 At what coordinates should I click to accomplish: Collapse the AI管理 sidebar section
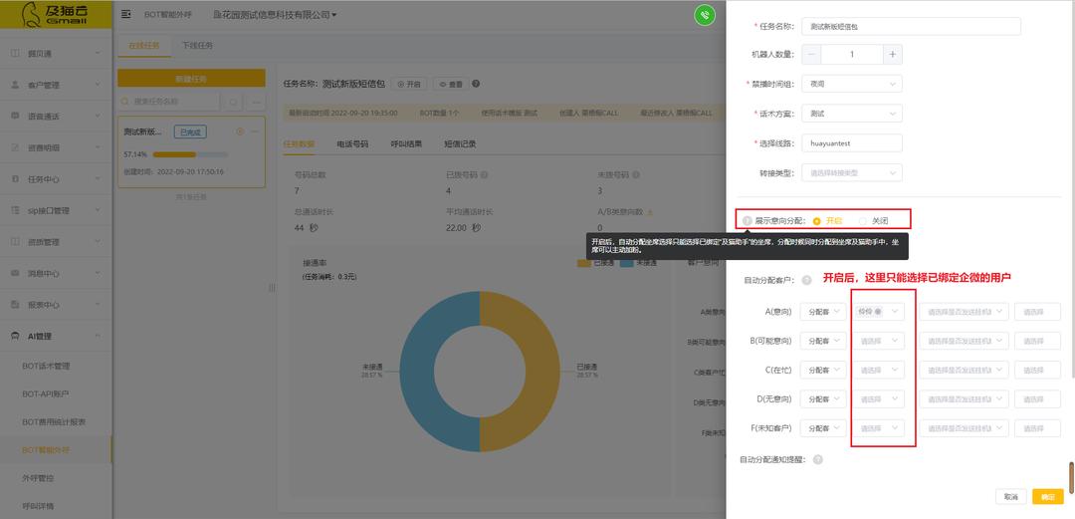pyautogui.click(x=56, y=337)
